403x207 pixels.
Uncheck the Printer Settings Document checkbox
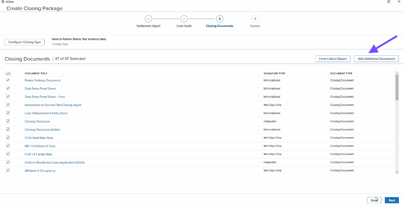click(x=8, y=80)
